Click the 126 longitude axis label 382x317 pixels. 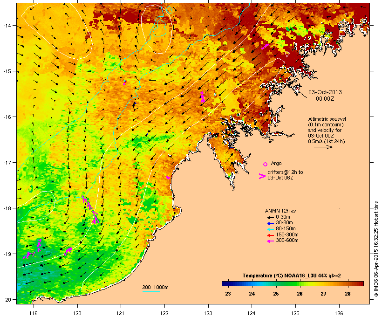(x=339, y=313)
